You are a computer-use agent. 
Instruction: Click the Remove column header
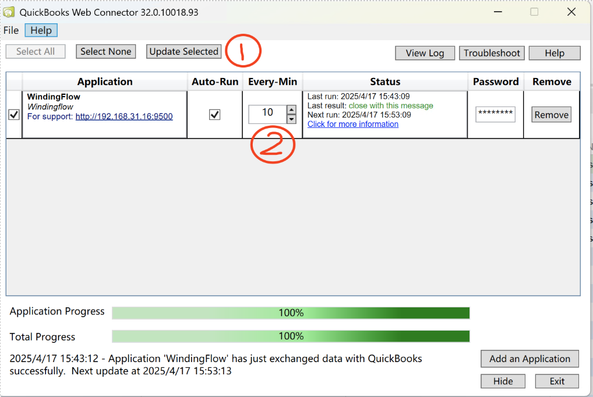(x=552, y=81)
